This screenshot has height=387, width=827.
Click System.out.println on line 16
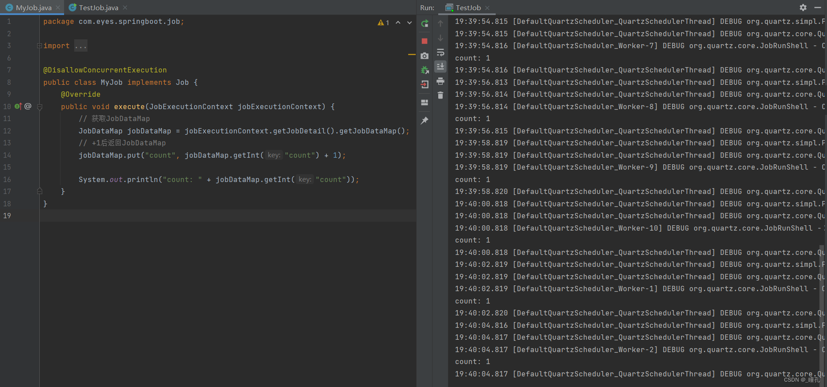[118, 180]
